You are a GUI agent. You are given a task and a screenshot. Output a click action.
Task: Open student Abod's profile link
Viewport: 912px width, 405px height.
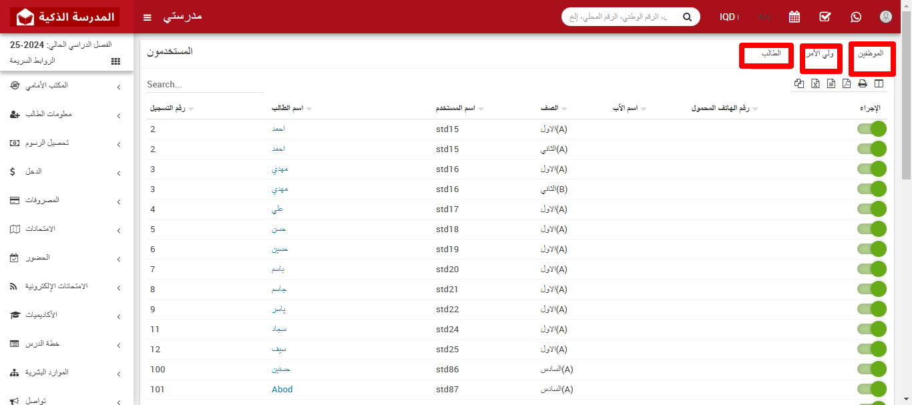pyautogui.click(x=282, y=389)
